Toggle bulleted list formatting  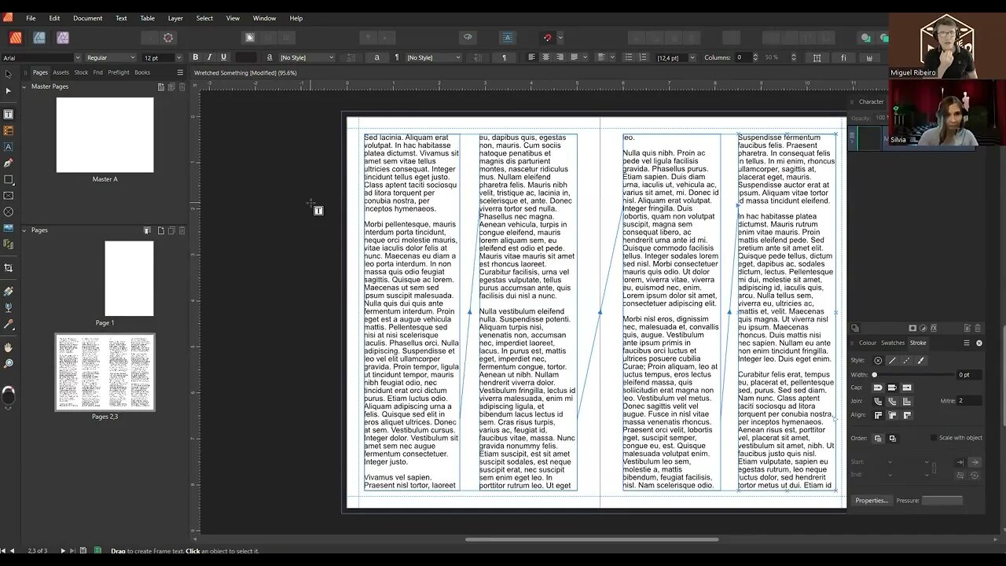[628, 57]
